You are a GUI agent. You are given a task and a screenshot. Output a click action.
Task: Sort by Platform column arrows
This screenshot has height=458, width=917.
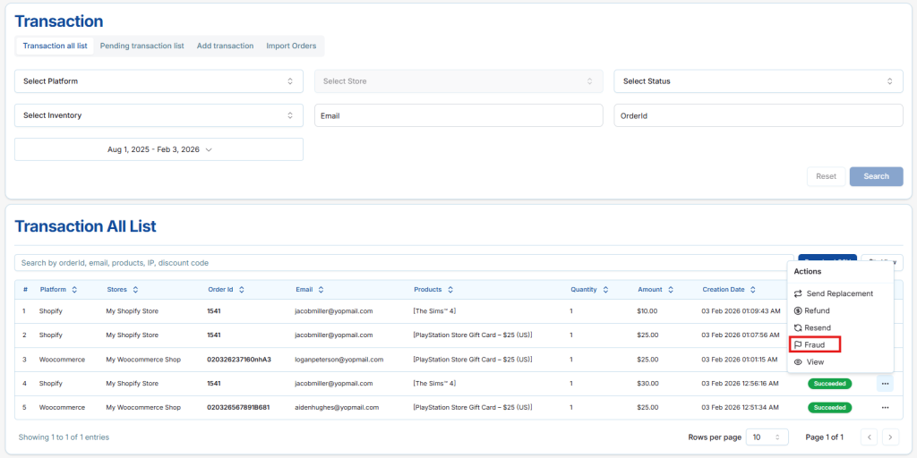point(74,290)
